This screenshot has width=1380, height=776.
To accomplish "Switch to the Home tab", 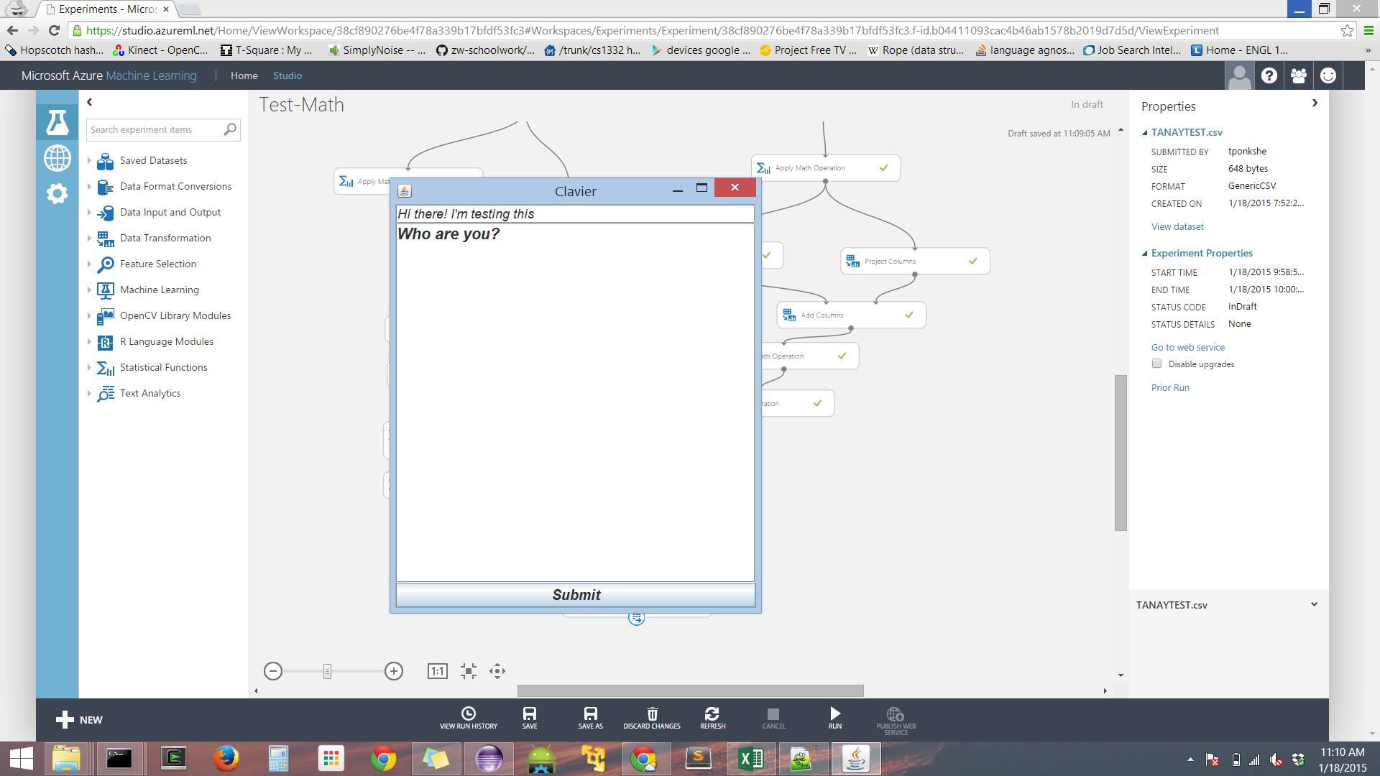I will [244, 75].
